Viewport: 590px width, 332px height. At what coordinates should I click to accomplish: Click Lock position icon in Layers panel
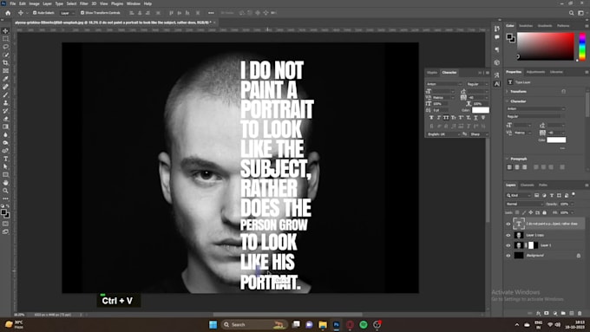tap(530, 213)
